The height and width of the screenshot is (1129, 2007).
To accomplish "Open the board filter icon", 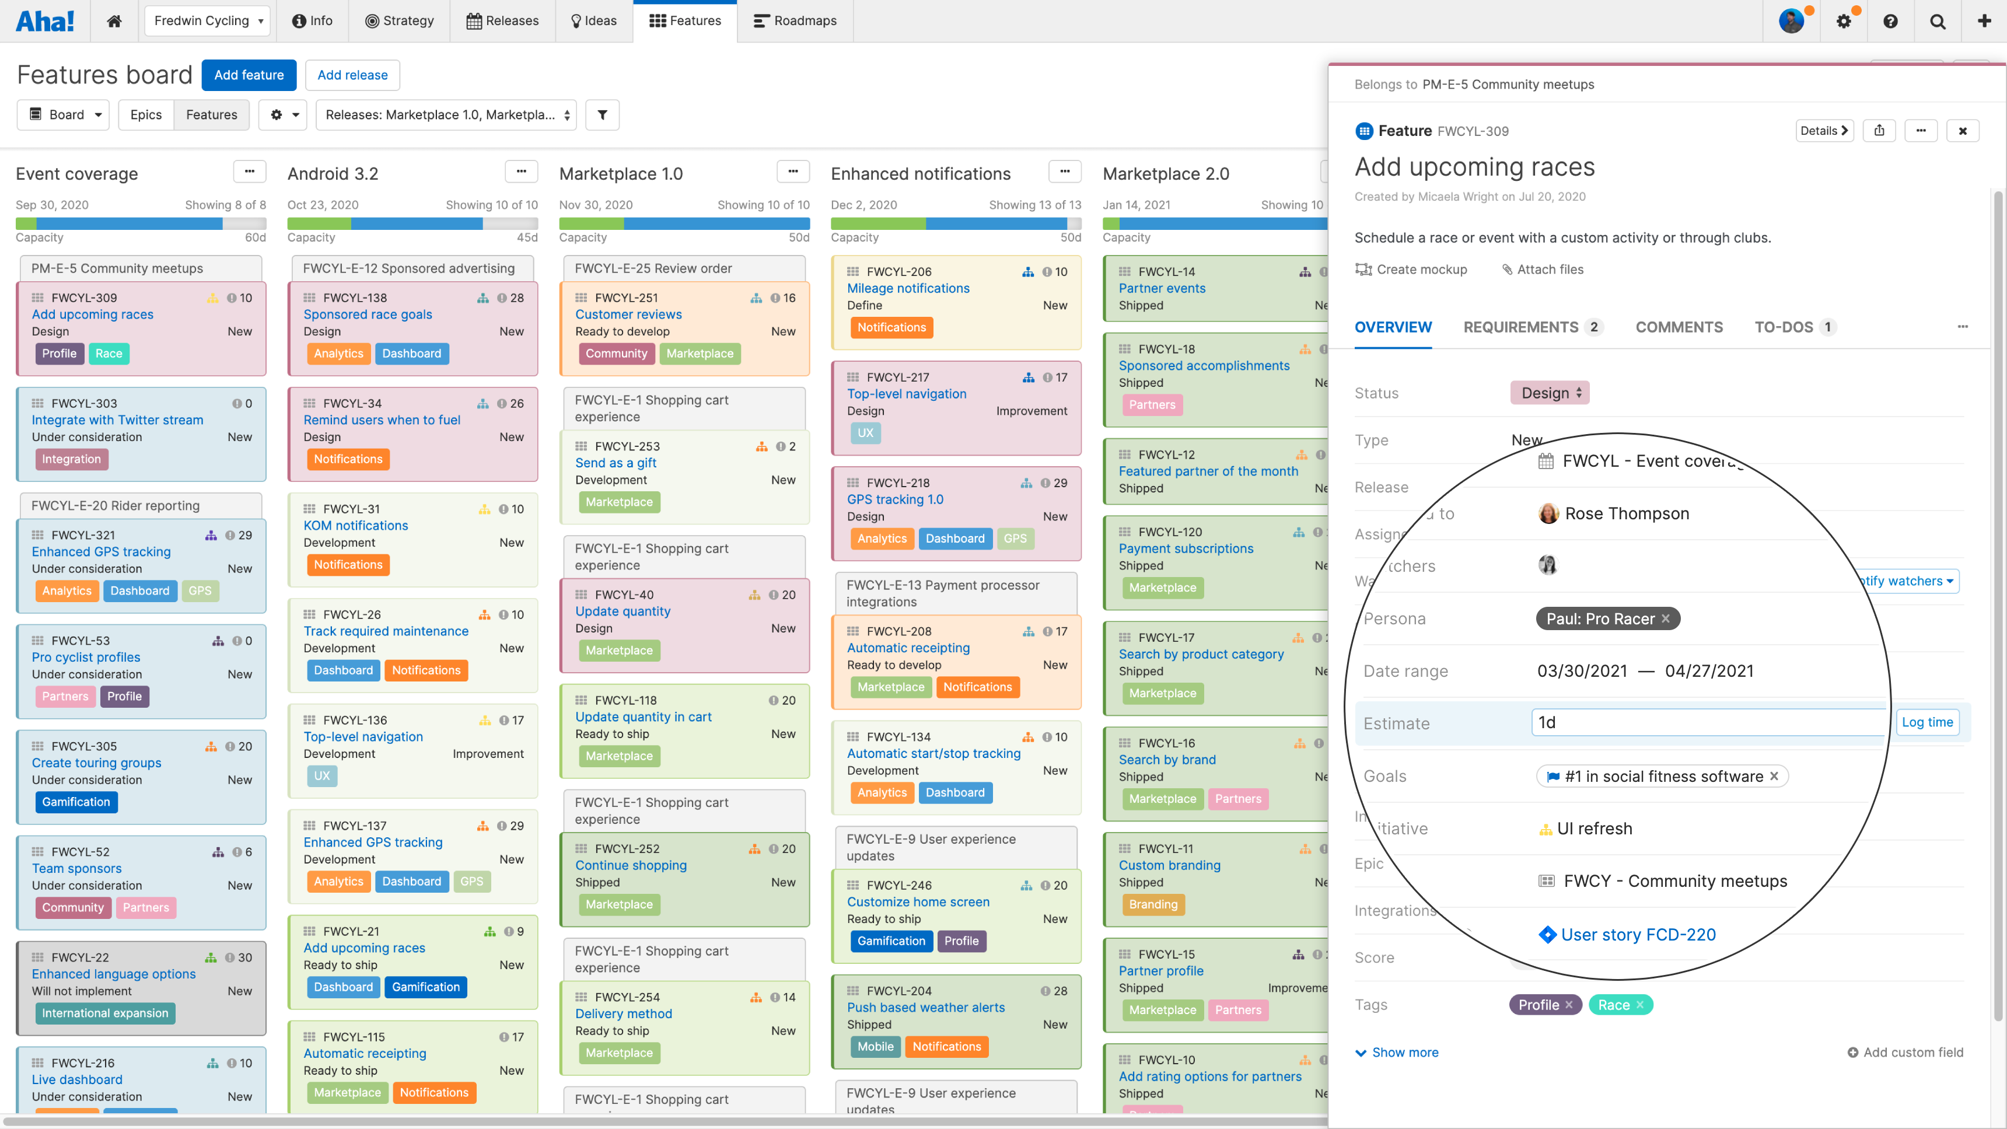I will coord(602,114).
